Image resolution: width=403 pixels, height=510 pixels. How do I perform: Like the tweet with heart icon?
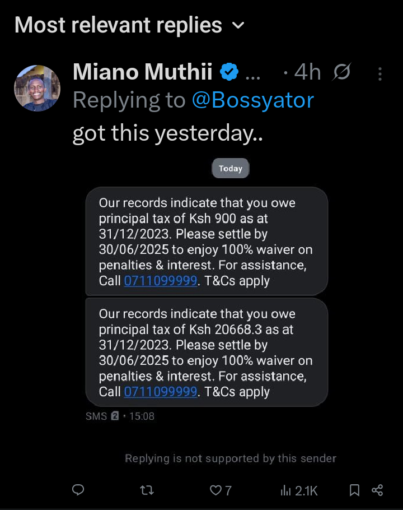coord(216,490)
